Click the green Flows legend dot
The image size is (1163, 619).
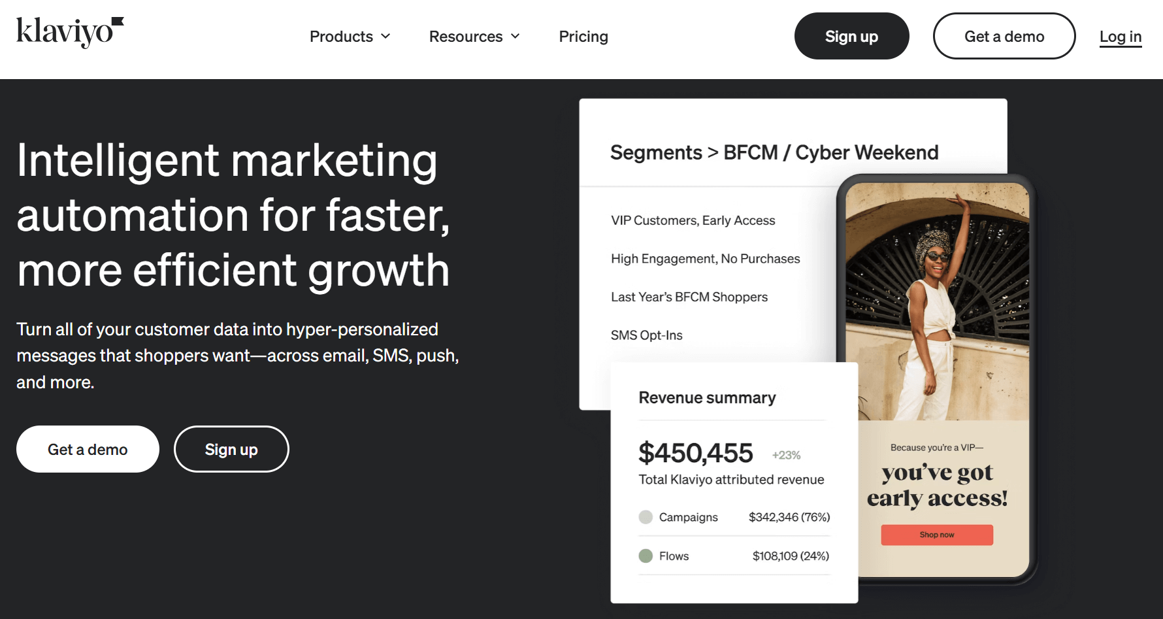click(x=646, y=556)
